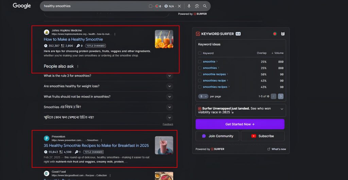Check the smoothie keyword checkbox
The image size is (348, 180).
point(200,62)
